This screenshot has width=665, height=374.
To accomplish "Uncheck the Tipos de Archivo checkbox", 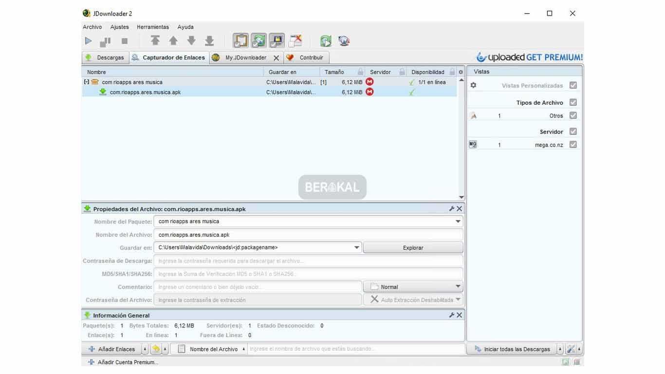I will click(573, 102).
